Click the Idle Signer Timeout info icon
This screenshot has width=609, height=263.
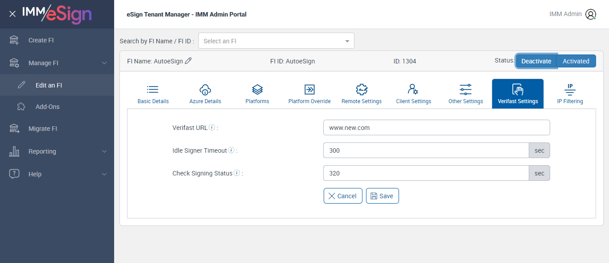point(231,150)
